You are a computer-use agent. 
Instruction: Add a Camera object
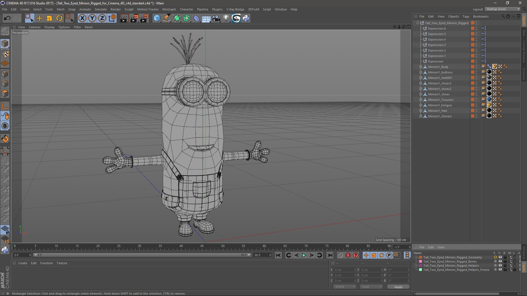point(216,18)
